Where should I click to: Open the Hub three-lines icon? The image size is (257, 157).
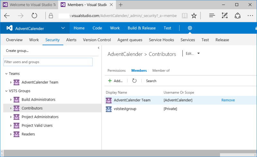[212, 15]
